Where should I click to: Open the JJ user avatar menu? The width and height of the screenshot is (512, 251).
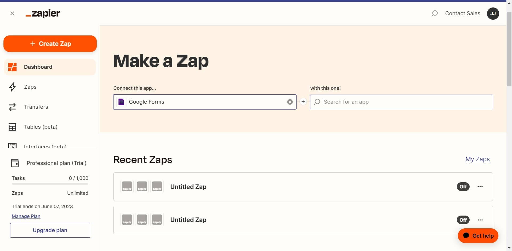pos(493,14)
